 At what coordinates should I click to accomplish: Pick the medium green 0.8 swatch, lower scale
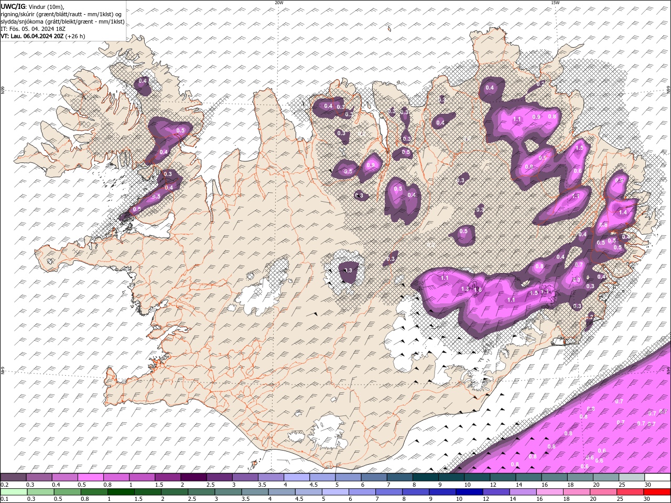pos(94,492)
